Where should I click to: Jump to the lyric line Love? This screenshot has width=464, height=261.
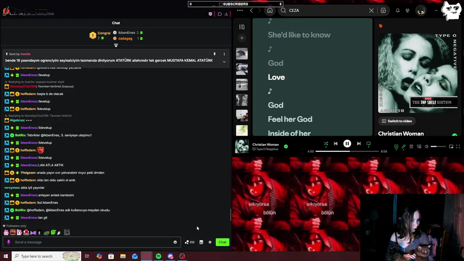(276, 77)
